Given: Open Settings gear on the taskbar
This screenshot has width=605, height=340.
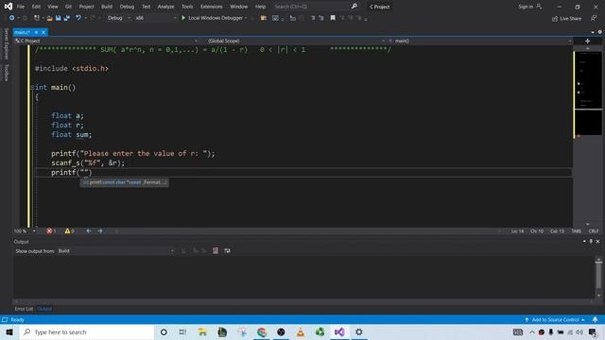Looking at the screenshot, I should click(x=359, y=331).
